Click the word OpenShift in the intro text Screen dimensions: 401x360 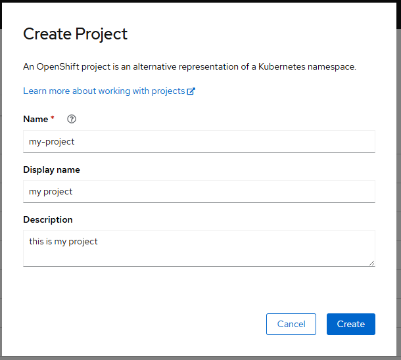tap(58, 67)
